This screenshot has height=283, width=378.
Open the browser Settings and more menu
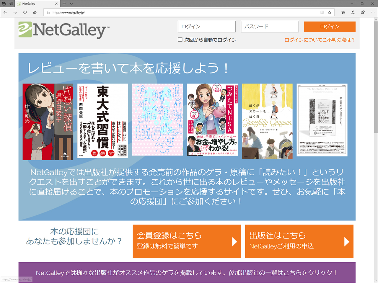point(373,12)
